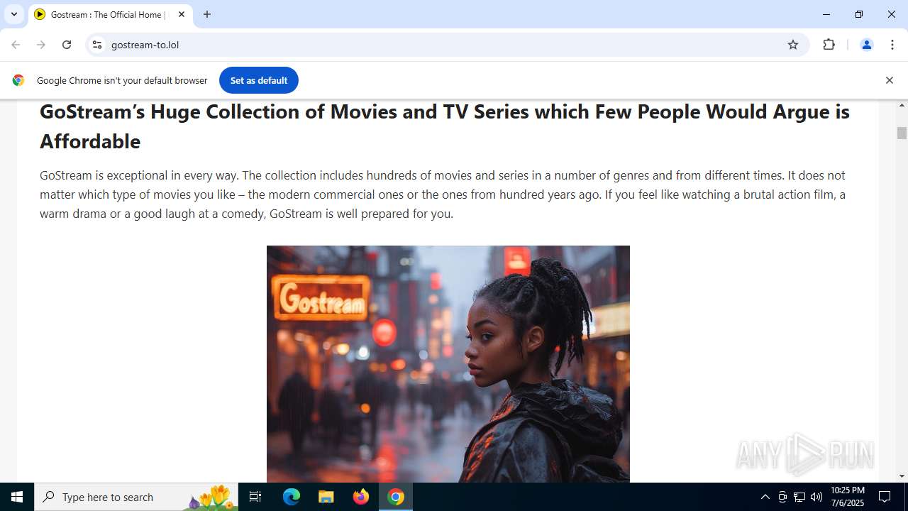Open a new tab with plus button

coord(207,14)
